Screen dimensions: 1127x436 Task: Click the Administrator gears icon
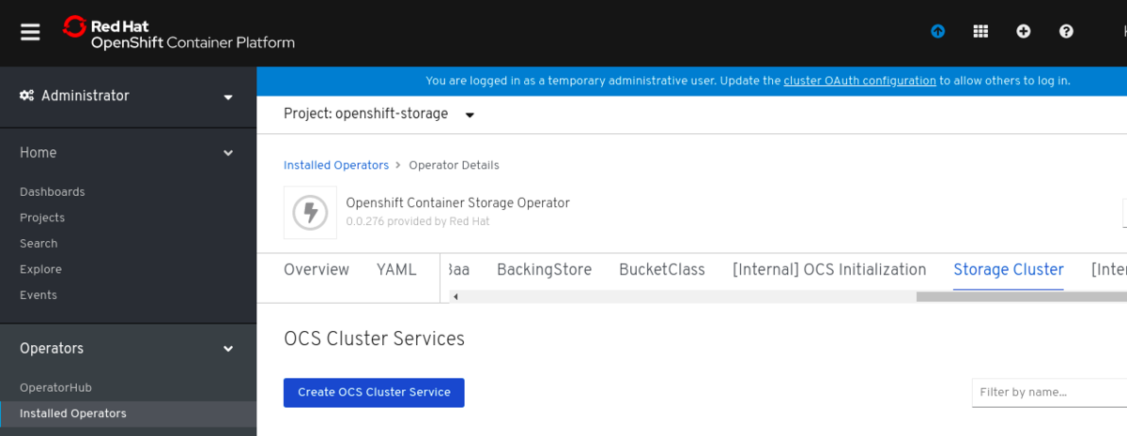tap(27, 96)
